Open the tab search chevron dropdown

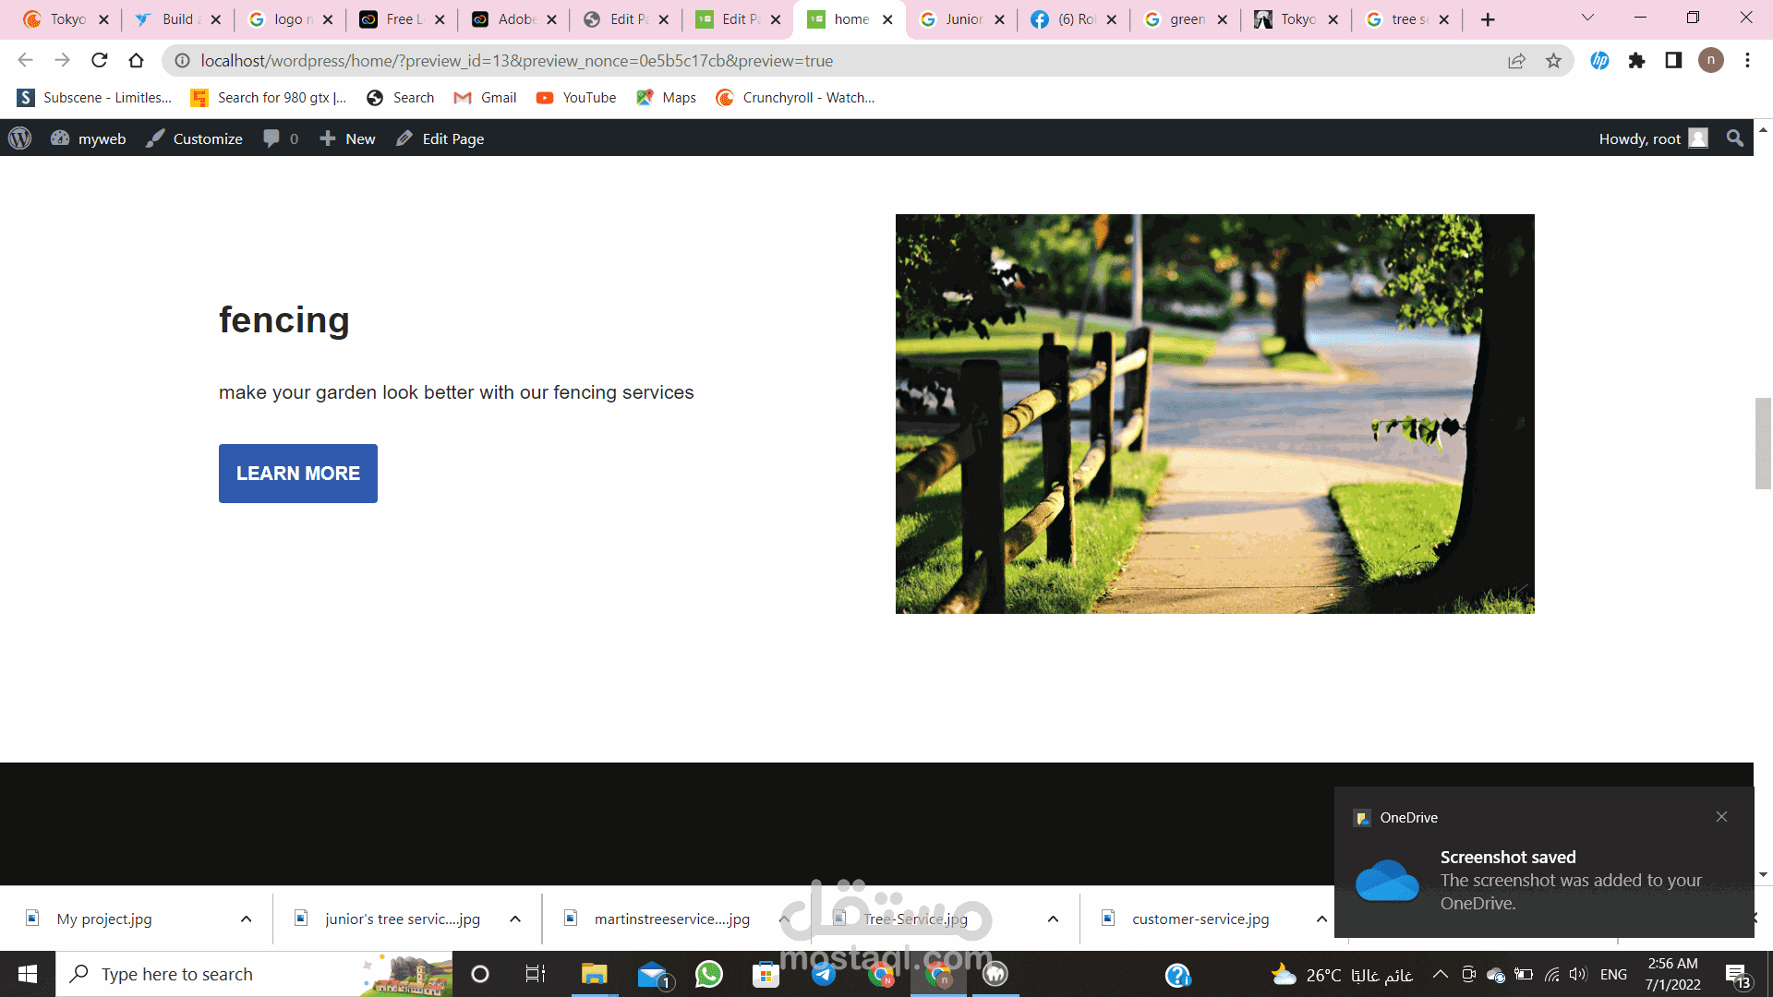(1587, 18)
